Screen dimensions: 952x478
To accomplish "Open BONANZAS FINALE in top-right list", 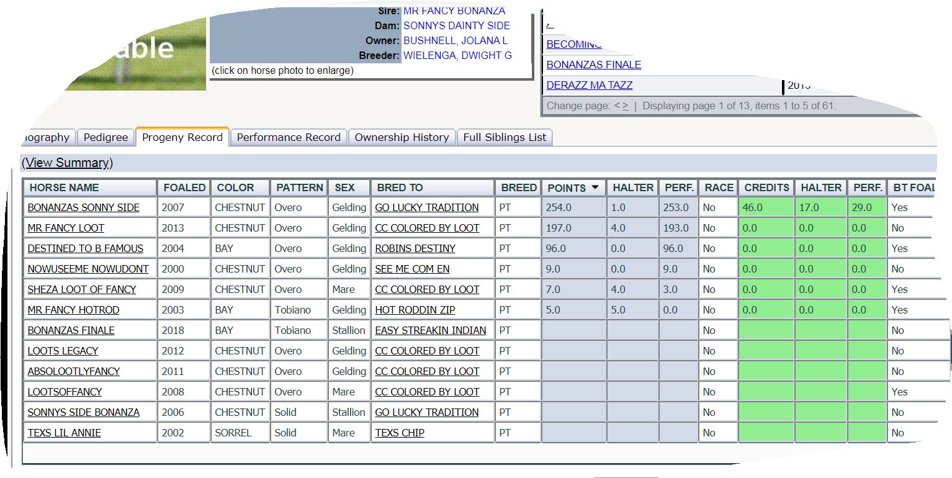I will [x=594, y=65].
